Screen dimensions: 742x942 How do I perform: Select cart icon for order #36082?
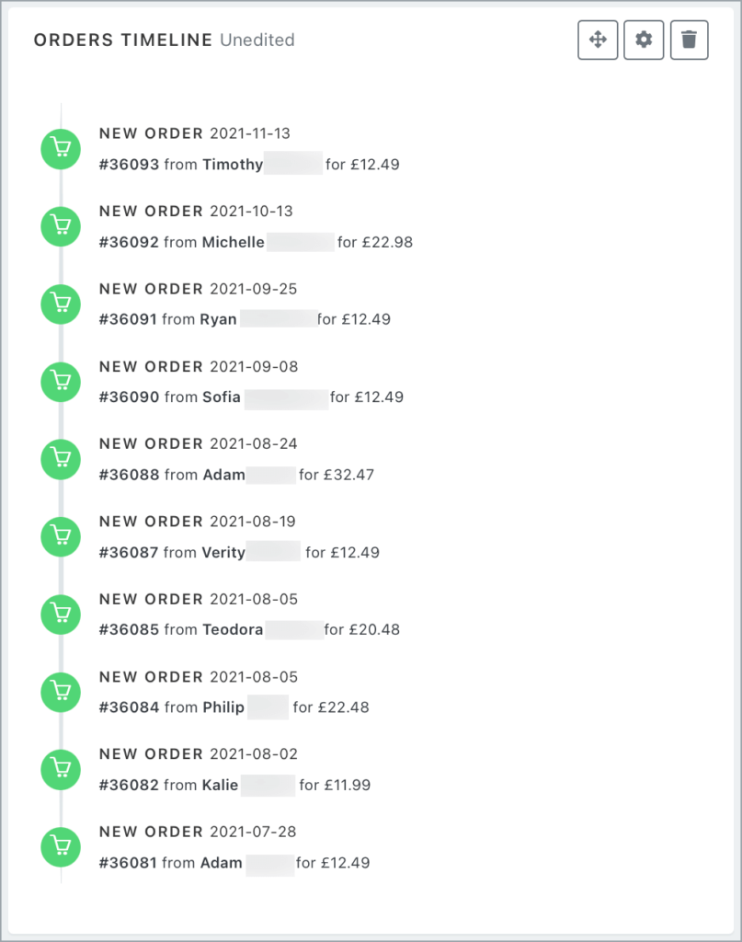point(62,769)
